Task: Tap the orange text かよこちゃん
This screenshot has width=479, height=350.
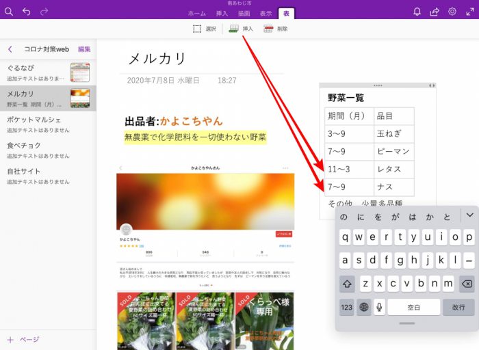Action: click(191, 121)
